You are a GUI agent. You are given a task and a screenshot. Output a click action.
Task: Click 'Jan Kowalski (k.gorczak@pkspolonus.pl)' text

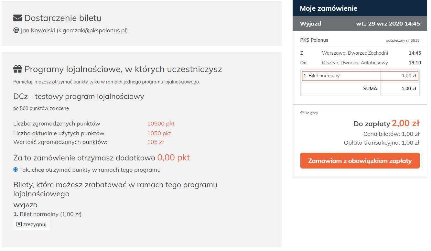74,30
